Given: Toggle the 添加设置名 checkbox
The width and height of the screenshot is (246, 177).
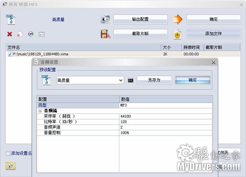Looking at the screenshot, I should (x=8, y=153).
